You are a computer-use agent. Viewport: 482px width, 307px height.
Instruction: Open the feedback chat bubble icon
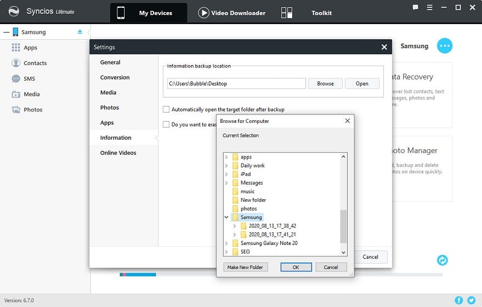[x=415, y=7]
